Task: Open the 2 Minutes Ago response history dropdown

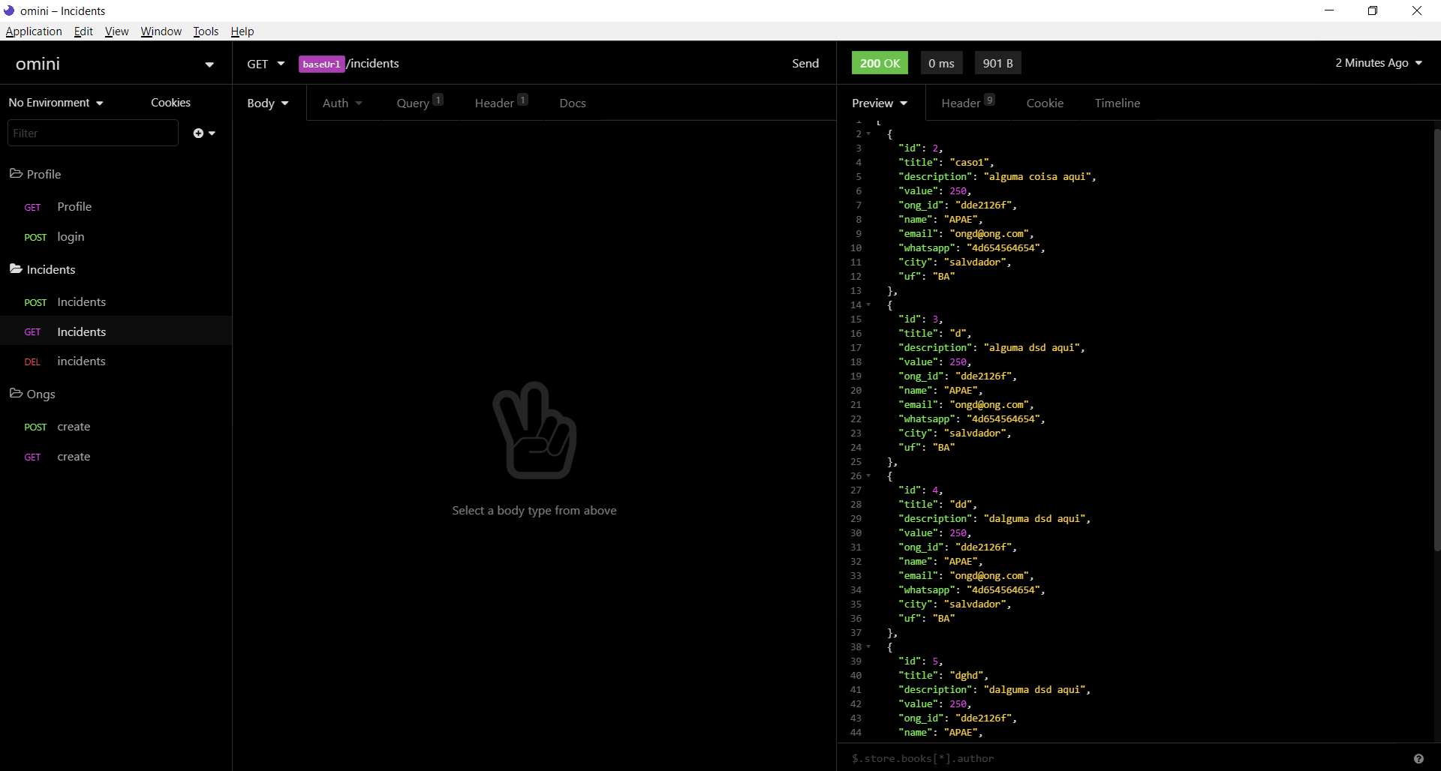Action: click(x=1379, y=63)
